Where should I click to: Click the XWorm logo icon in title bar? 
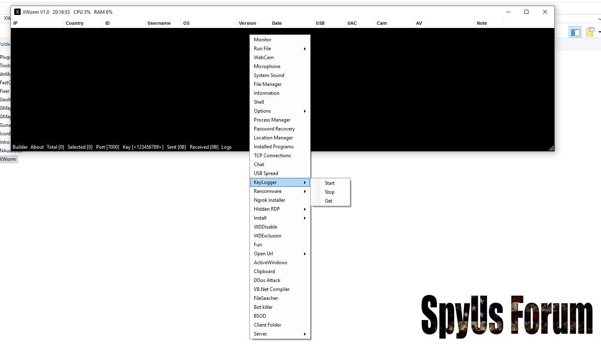(17, 12)
